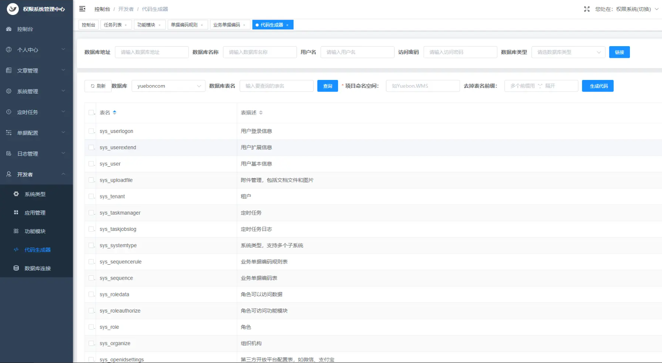
Task: Open the user menu arrow at top right
Action: (656, 9)
